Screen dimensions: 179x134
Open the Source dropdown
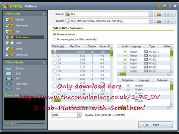(x=151, y=14)
